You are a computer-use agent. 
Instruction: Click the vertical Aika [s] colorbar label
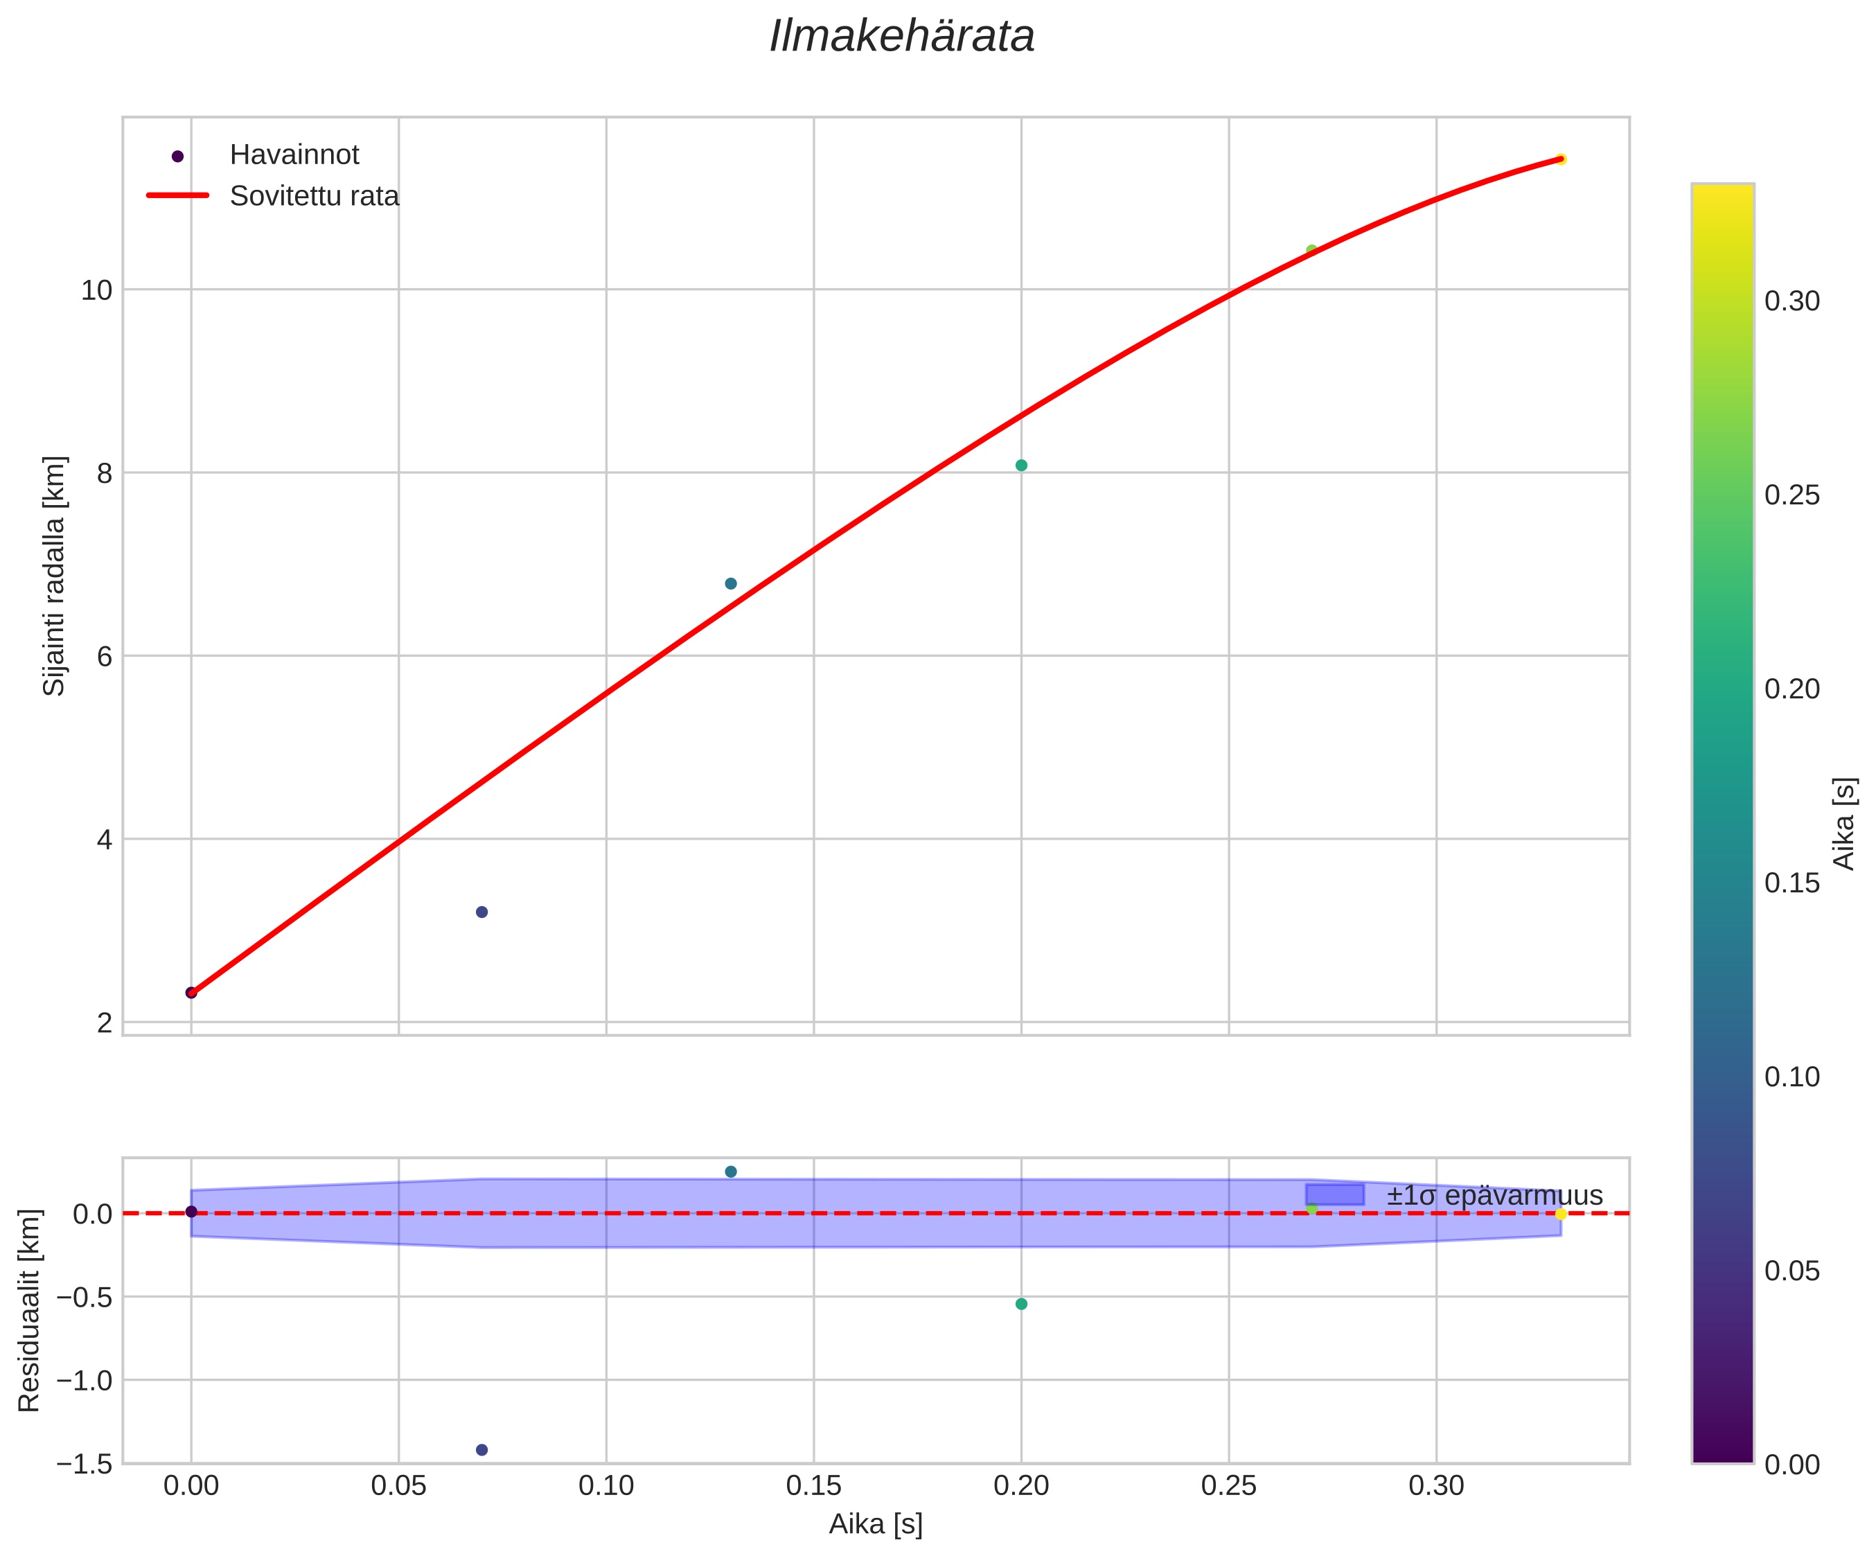pyautogui.click(x=1844, y=824)
